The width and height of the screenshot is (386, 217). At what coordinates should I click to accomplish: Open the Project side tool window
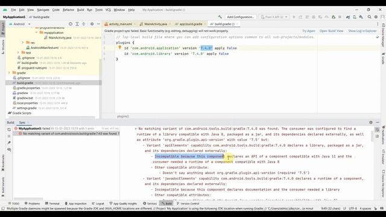tap(2, 29)
